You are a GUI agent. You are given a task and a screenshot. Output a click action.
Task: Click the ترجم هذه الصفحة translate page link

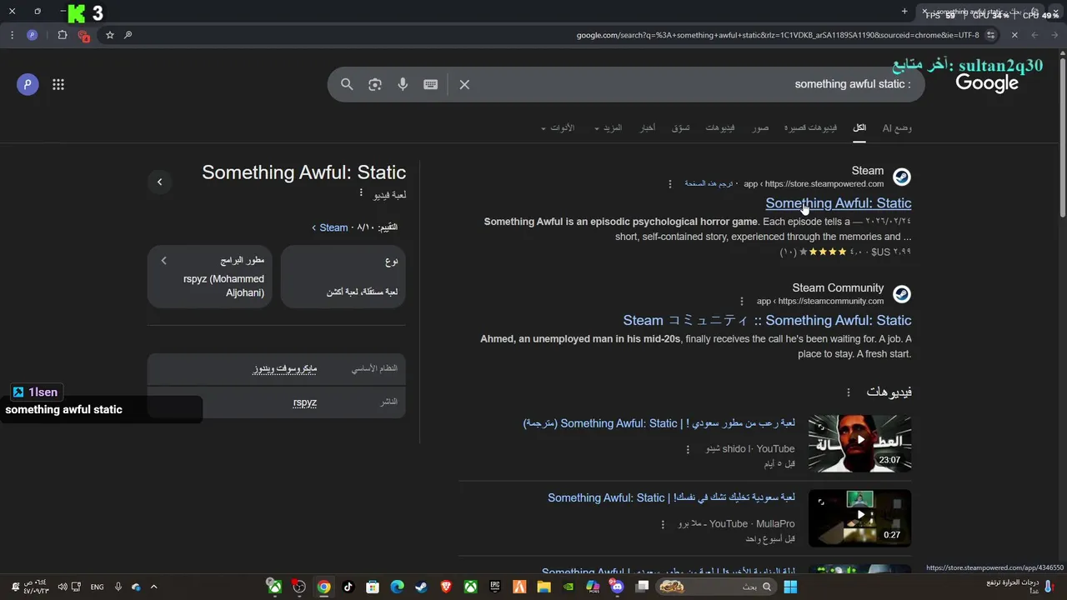pos(709,184)
